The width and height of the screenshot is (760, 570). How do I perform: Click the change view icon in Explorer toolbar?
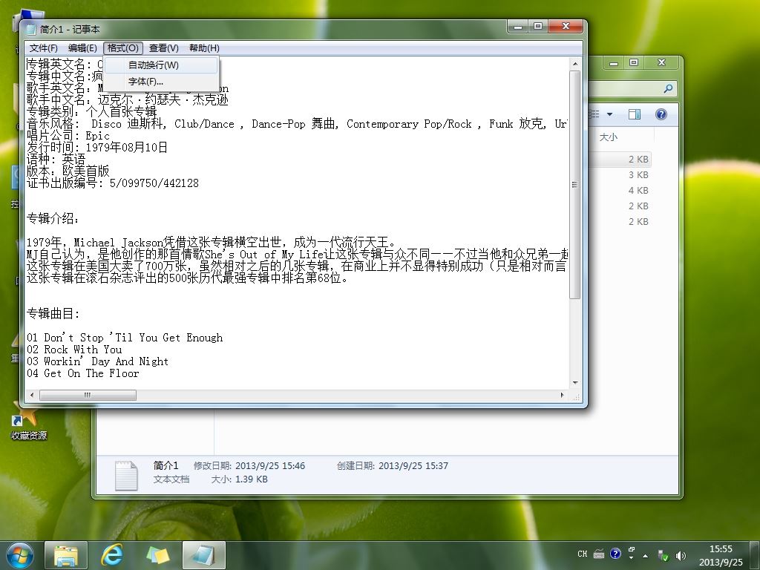[x=594, y=114]
